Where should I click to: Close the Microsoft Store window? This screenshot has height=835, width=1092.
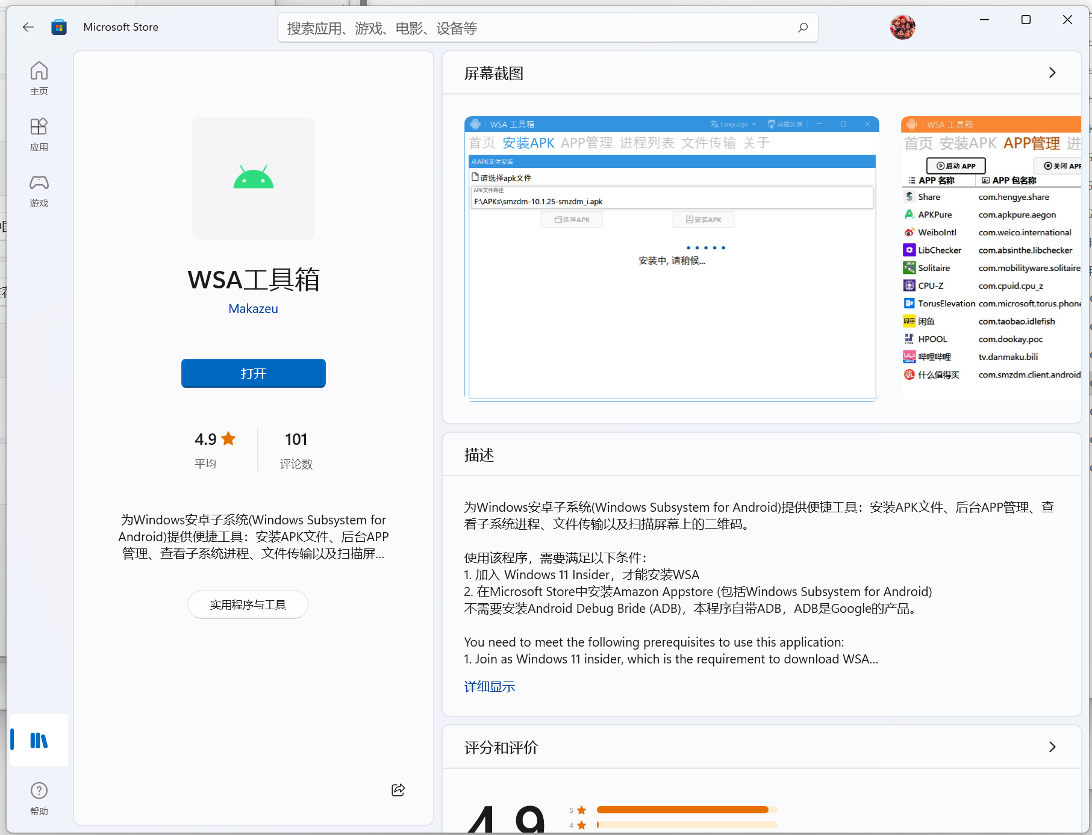click(1067, 20)
